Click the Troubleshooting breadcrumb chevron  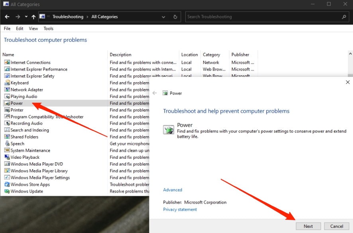(x=87, y=17)
